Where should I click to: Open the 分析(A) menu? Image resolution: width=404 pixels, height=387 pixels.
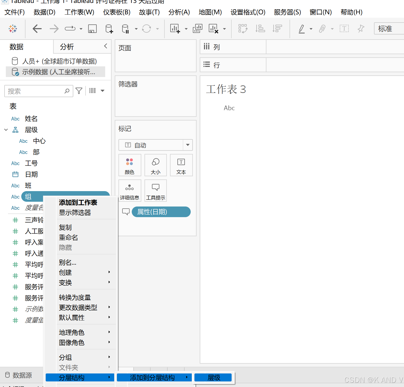click(179, 12)
